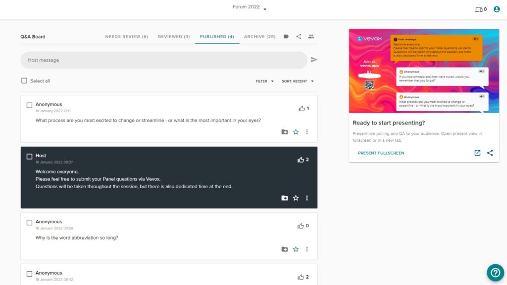
Task: Click into the Host message field
Action: 163,60
